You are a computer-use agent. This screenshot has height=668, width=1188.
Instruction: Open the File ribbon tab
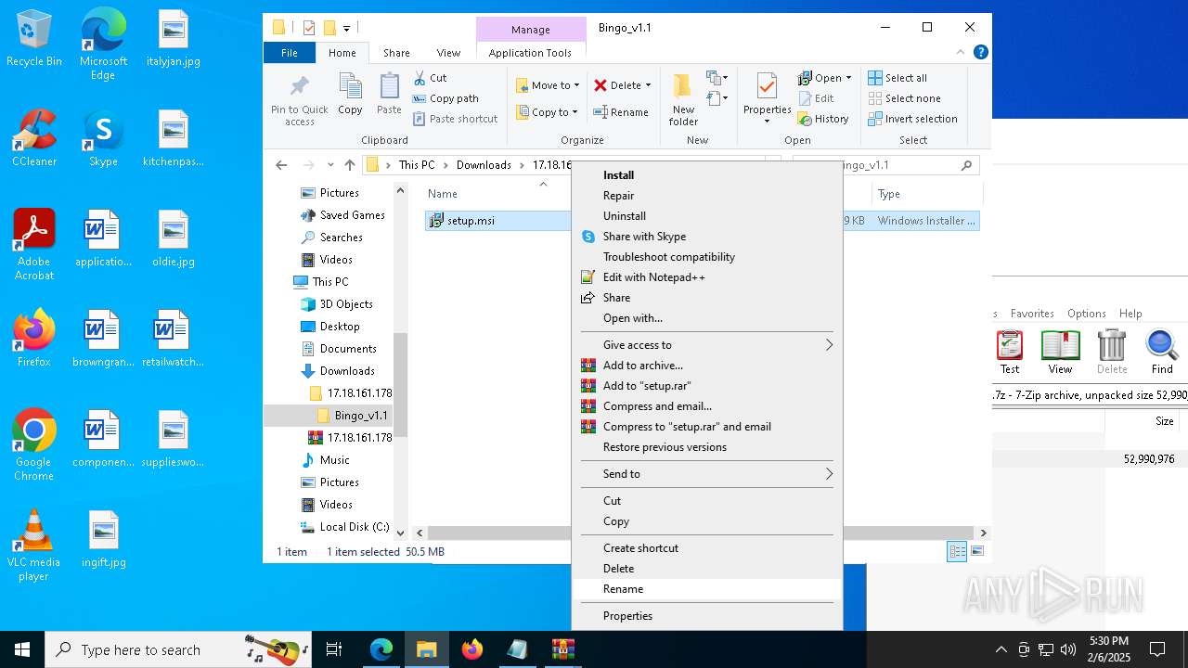(290, 53)
